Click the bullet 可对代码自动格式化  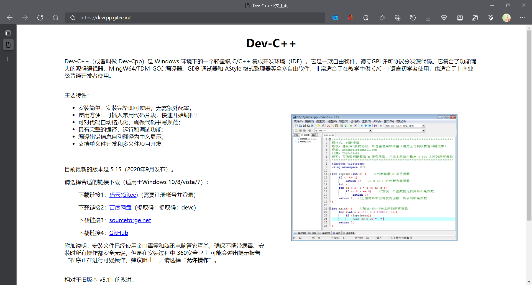click(x=129, y=122)
